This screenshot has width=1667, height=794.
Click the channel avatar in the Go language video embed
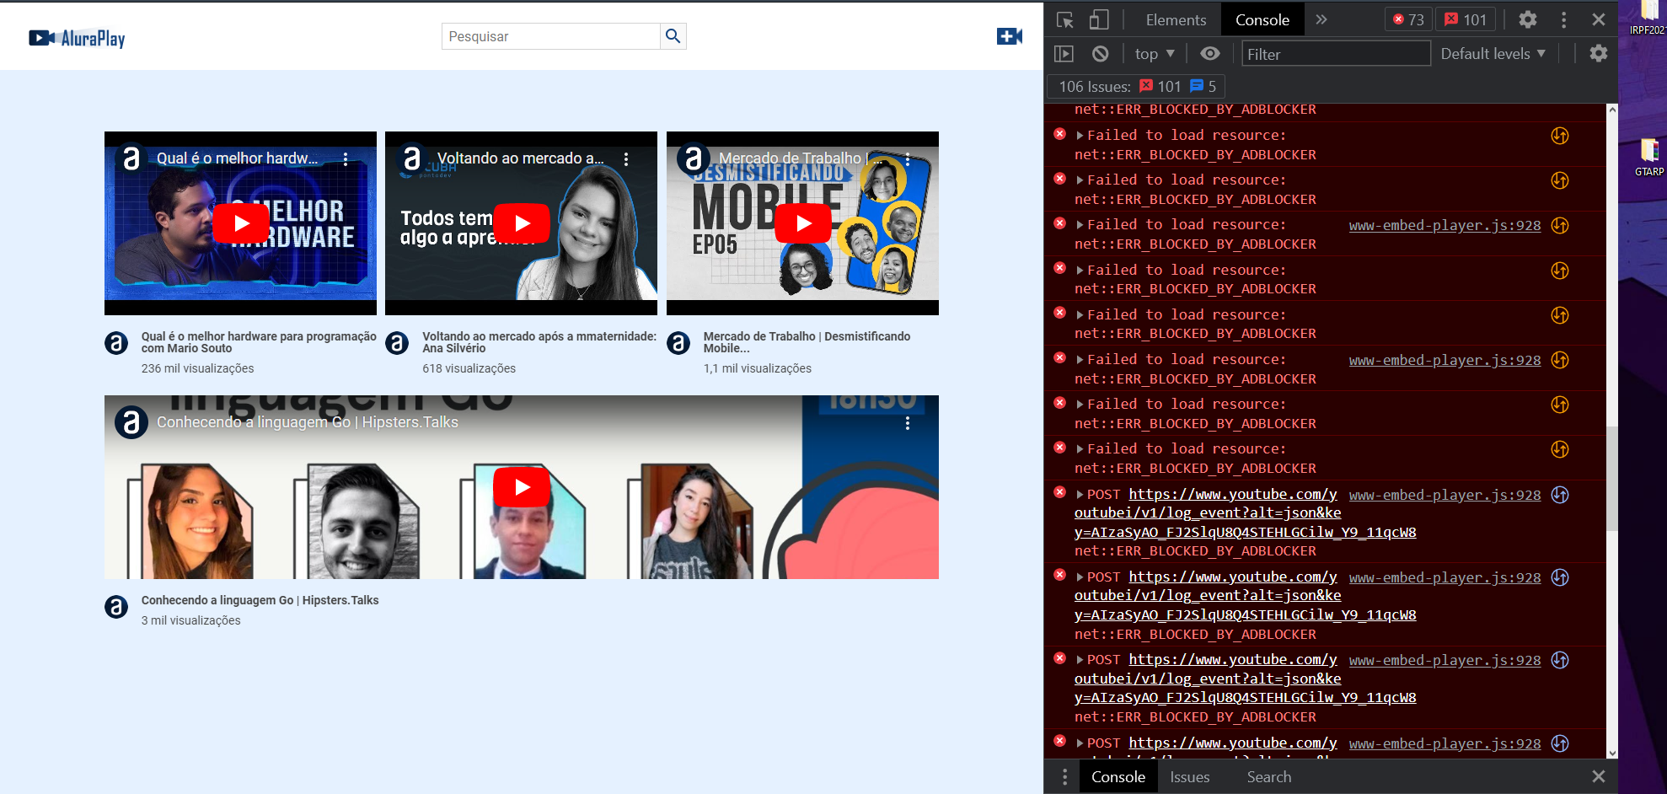131,423
